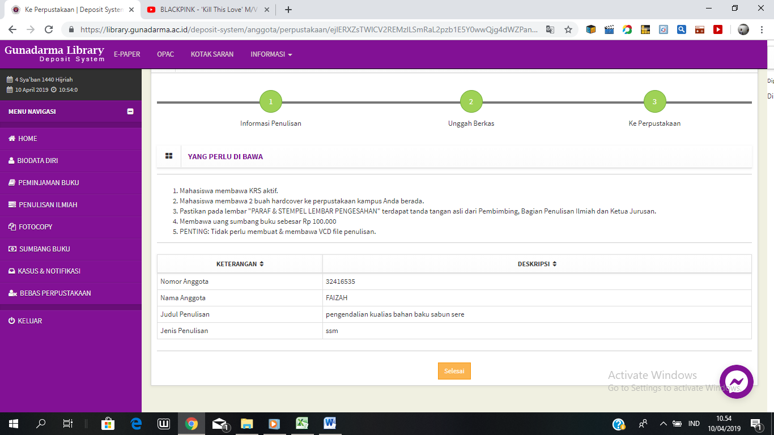The width and height of the screenshot is (774, 435).
Task: Expand the INFORMASI dropdown in the navbar
Action: (271, 54)
